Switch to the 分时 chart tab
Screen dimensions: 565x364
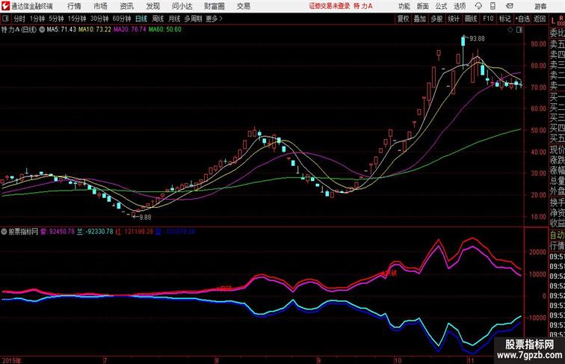tap(19, 19)
